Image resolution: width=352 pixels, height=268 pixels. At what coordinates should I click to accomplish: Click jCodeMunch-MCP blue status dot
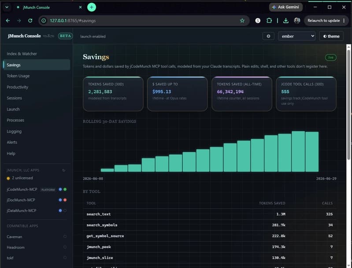point(60,189)
